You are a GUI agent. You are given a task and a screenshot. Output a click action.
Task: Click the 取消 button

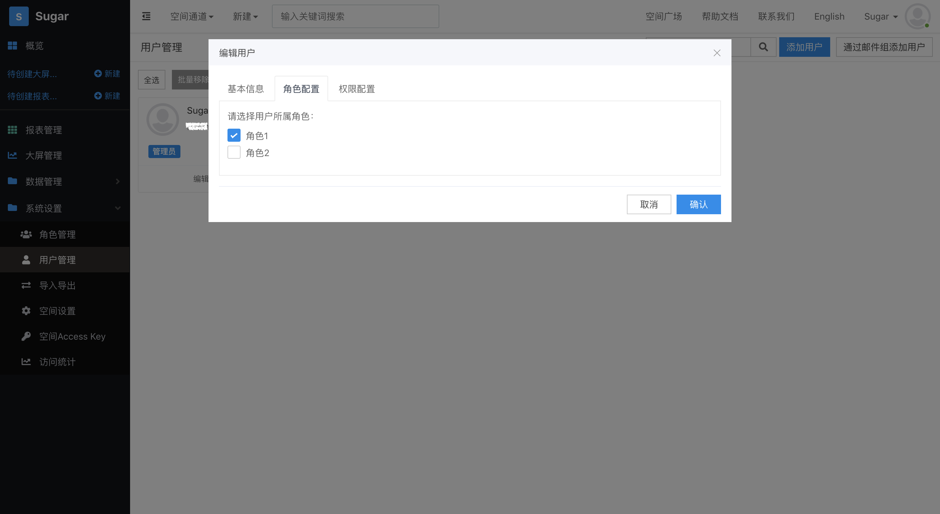tap(648, 204)
